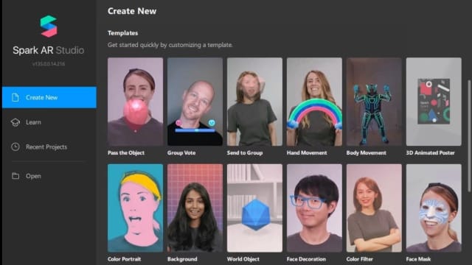
Task: Click the Create New document icon
Action: click(x=15, y=97)
